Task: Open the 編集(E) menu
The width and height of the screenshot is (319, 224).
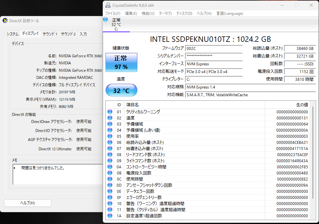Action: [131, 14]
